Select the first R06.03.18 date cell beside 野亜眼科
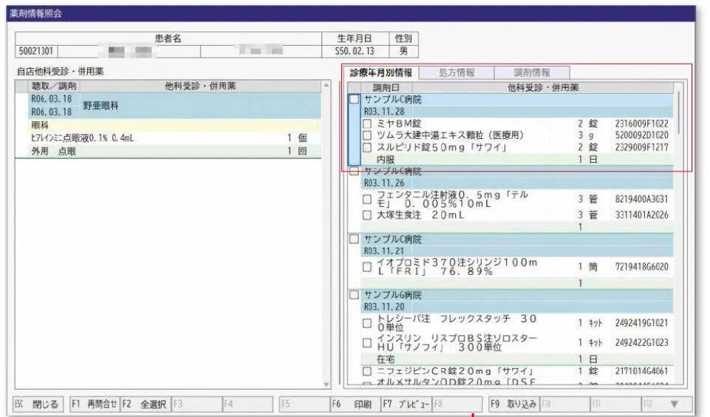Screen dimensions: 710x417 click(52, 99)
